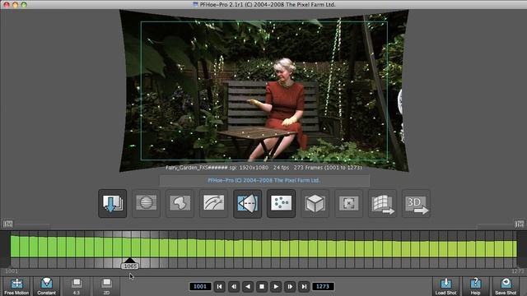527x296 pixels.
Task: Click the Load Shot button
Action: 445,286
